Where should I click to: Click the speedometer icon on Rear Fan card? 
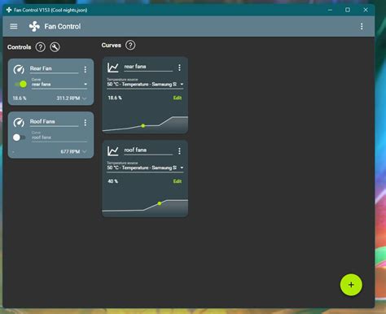[x=19, y=70]
